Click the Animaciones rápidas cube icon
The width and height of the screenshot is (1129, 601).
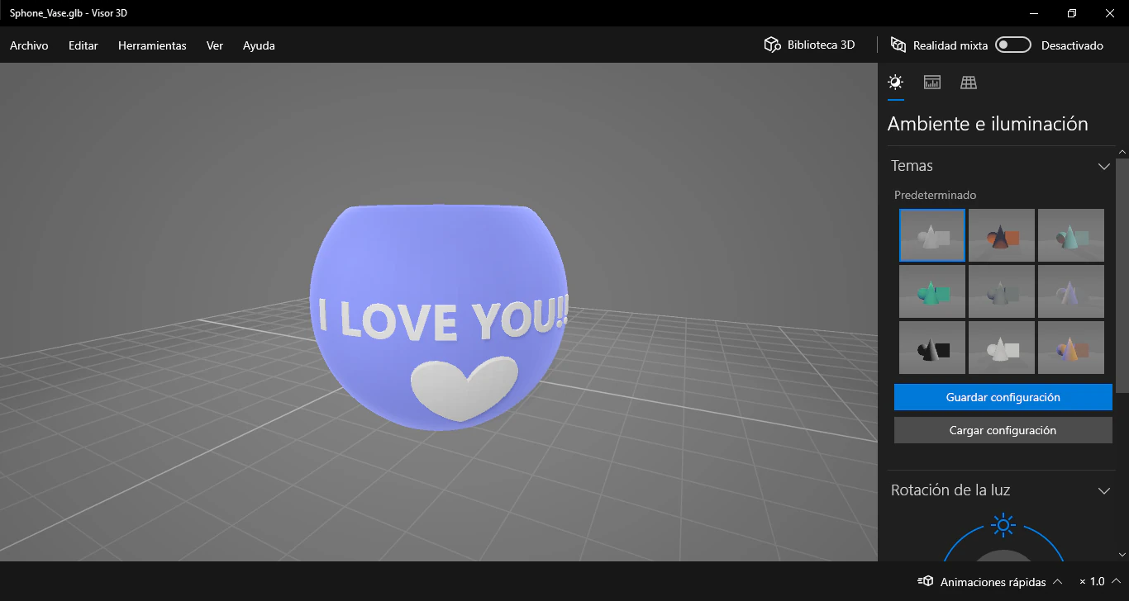[926, 581]
